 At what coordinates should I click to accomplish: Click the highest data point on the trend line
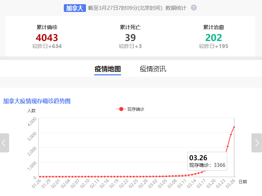pos(234,127)
